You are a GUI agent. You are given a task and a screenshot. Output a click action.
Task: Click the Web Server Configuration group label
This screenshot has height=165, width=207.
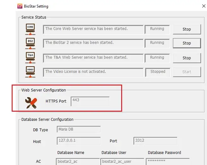(x=44, y=90)
